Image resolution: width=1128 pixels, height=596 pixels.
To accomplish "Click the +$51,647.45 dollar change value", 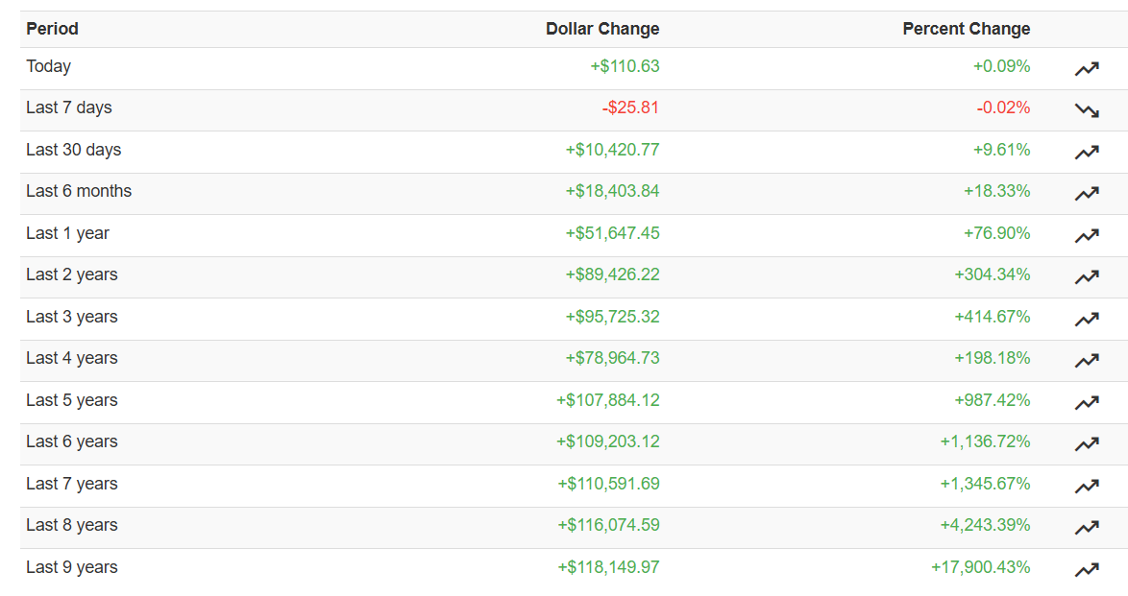I will tap(612, 233).
